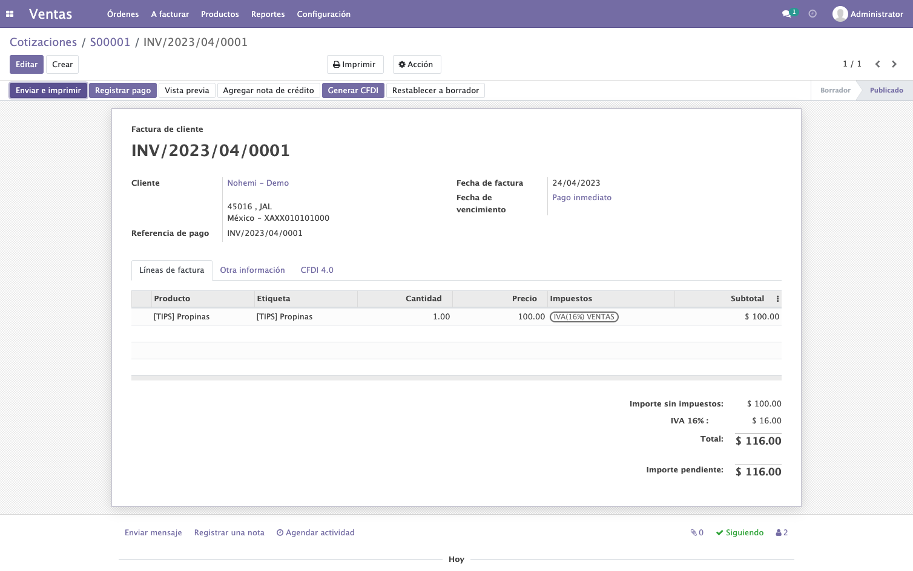Screen dimensions: 913x571
Task: Open the Acción dropdown
Action: point(417,65)
